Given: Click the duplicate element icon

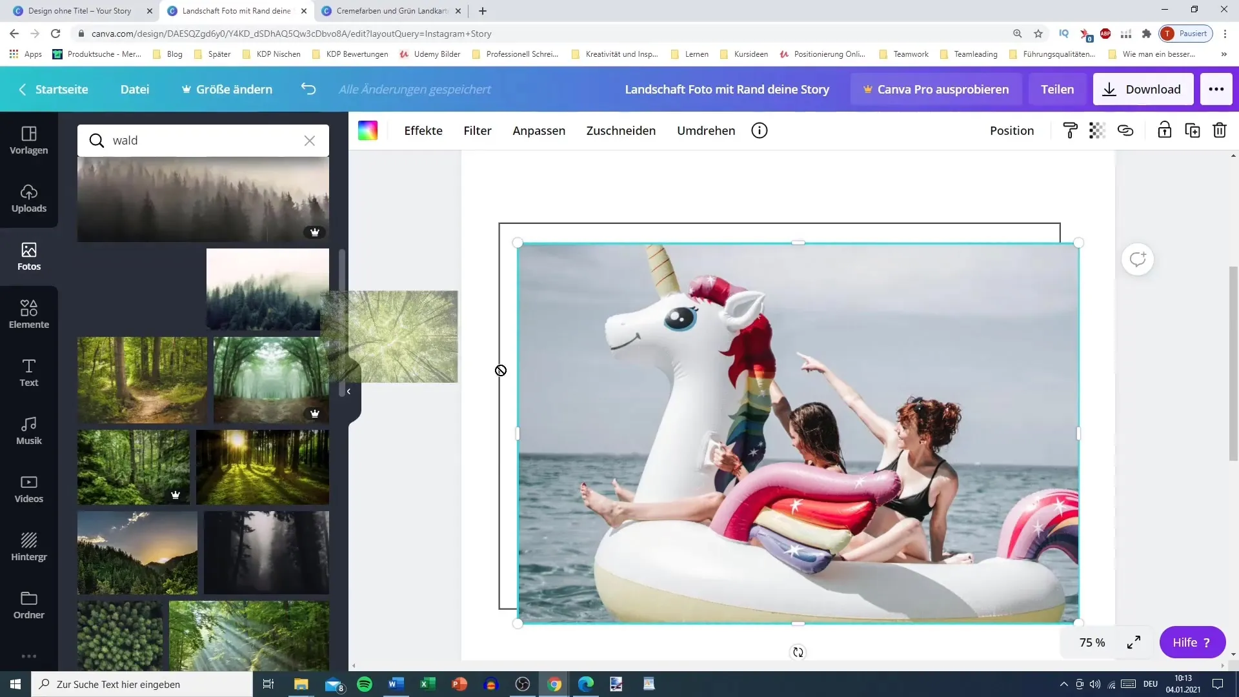Looking at the screenshot, I should 1193,130.
